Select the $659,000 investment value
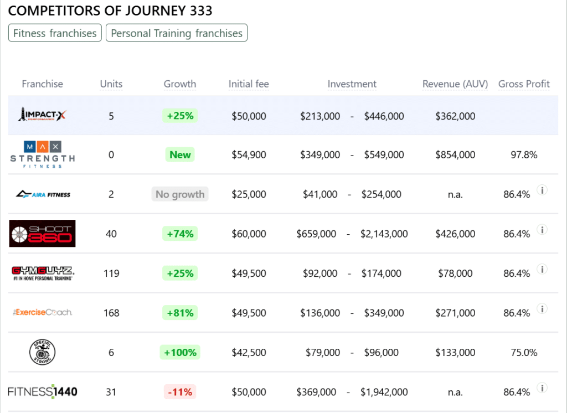The height and width of the screenshot is (413, 567). [316, 234]
